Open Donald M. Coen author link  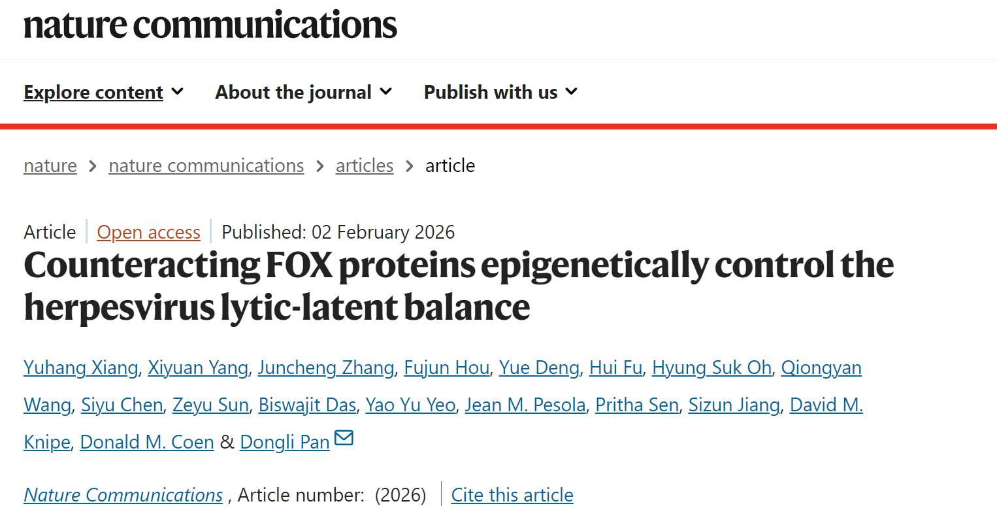point(147,443)
